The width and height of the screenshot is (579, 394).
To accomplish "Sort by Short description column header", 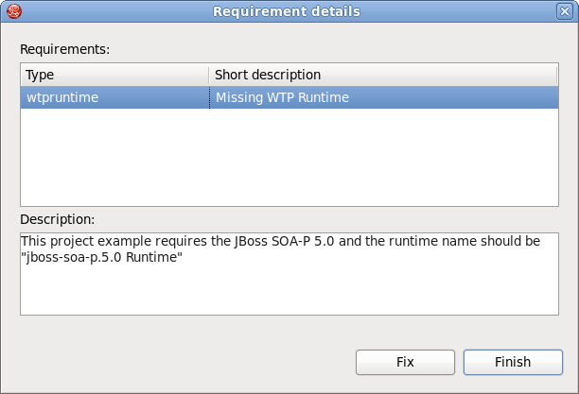I will (378, 75).
